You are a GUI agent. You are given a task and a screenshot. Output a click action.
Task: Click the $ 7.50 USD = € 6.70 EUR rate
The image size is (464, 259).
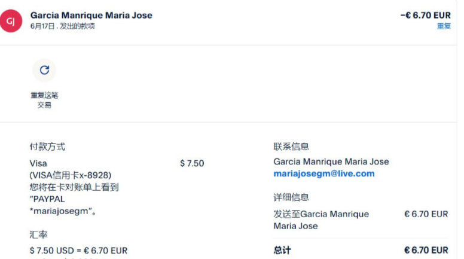coord(78,251)
